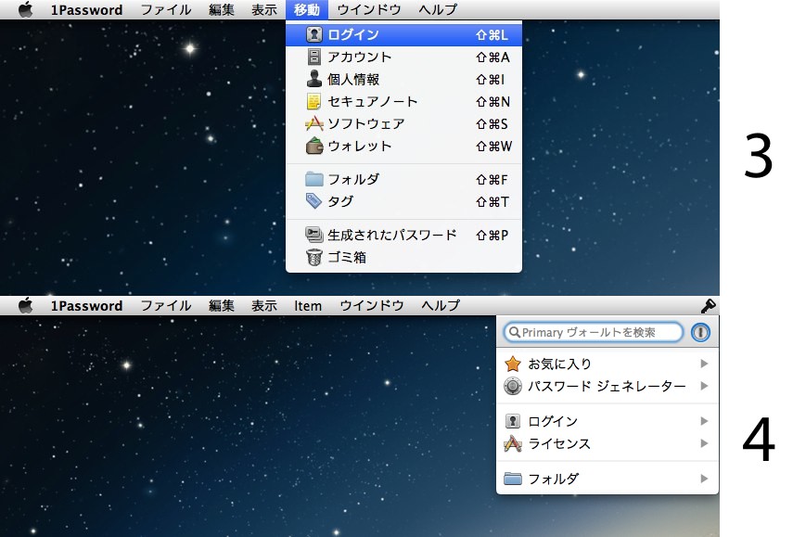
Task: Click the key icon in the menu bar
Action: pyautogui.click(x=708, y=305)
